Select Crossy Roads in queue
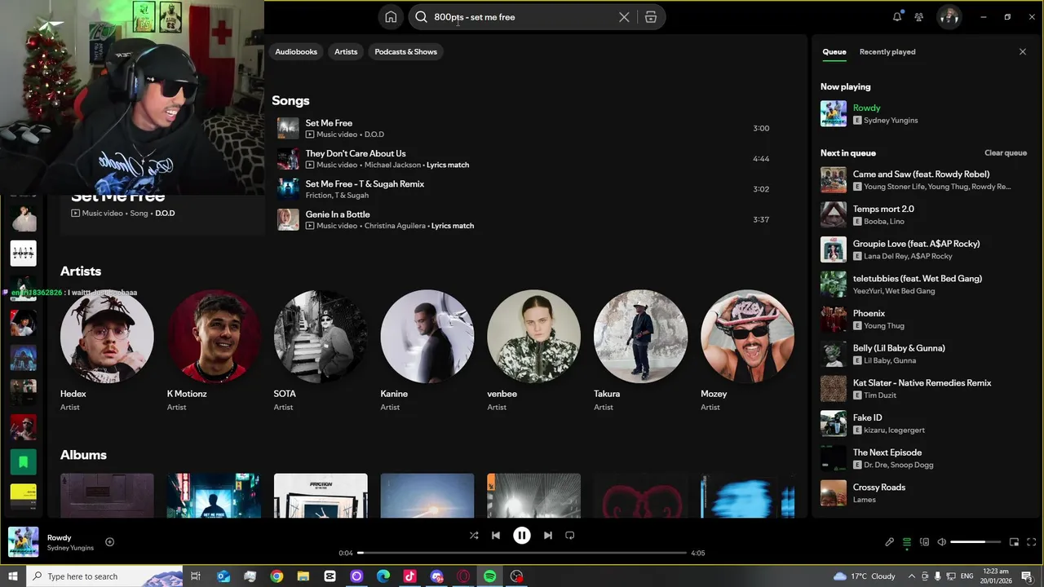Screen dimensions: 1044x587 pyautogui.click(x=924, y=493)
